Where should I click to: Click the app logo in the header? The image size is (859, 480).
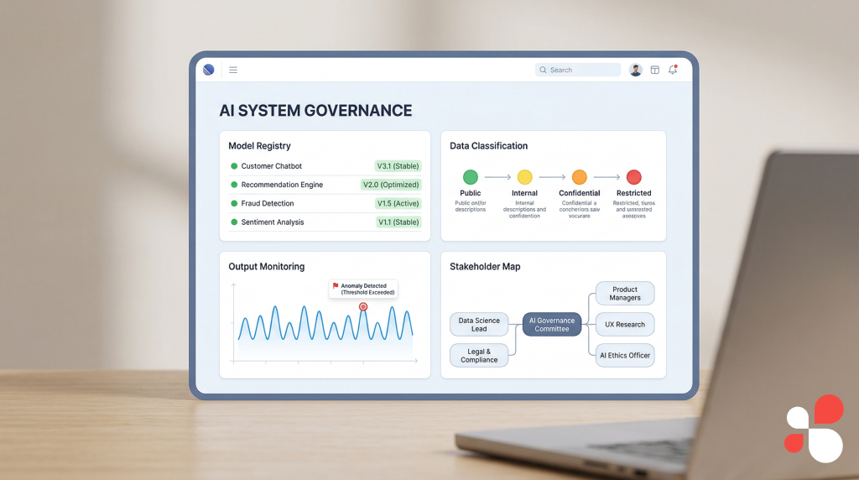[208, 70]
